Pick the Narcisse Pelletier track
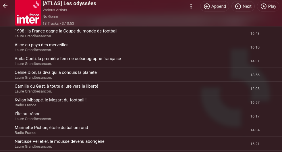 click(x=141, y=144)
